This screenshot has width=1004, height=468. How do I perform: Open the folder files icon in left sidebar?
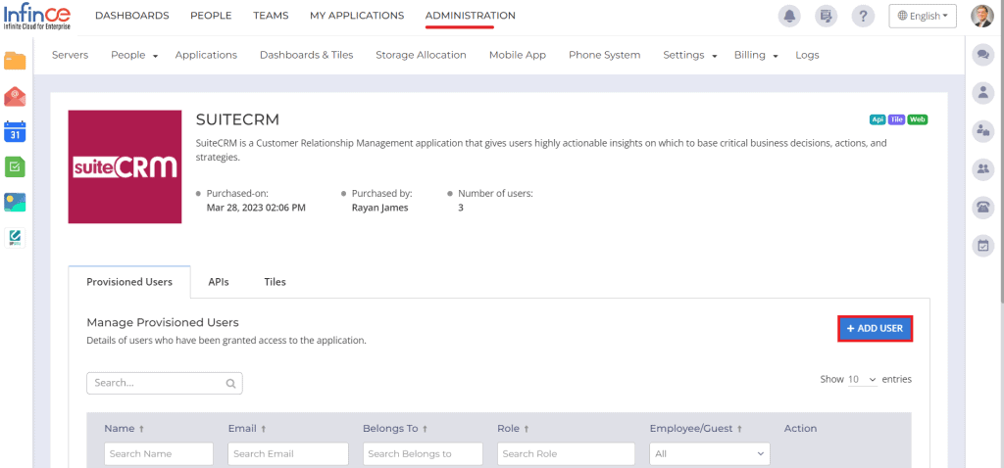(x=15, y=61)
